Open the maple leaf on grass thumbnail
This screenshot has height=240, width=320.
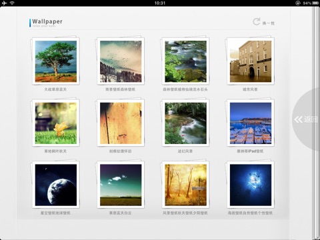tap(56, 123)
